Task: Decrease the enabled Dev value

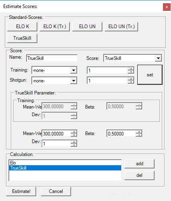Action: pyautogui.click(x=74, y=145)
